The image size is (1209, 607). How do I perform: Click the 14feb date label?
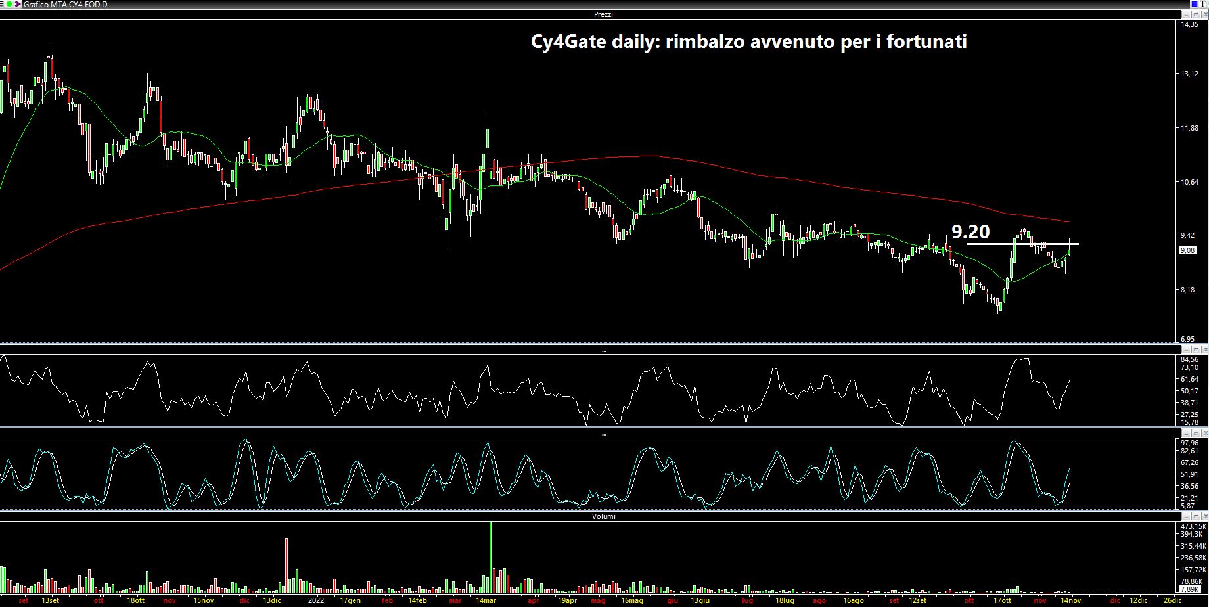[417, 600]
